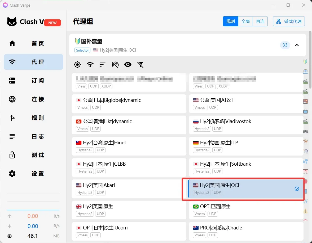Open the 订阅 subscriptions page
312x243 pixels.
pos(33,81)
